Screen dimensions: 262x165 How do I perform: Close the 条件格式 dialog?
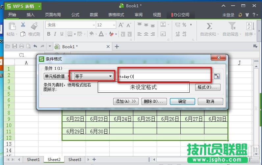tap(219, 57)
